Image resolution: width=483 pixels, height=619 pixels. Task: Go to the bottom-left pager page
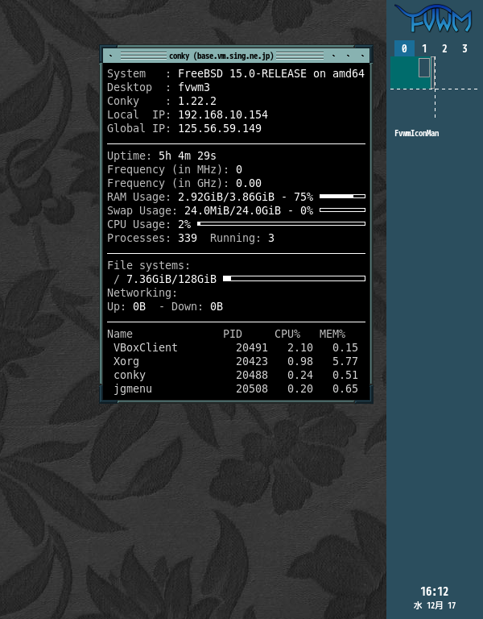(x=412, y=103)
